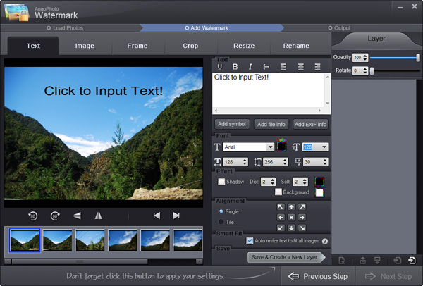Click Save & Create a New Layer
The image size is (423, 286).
(286, 257)
